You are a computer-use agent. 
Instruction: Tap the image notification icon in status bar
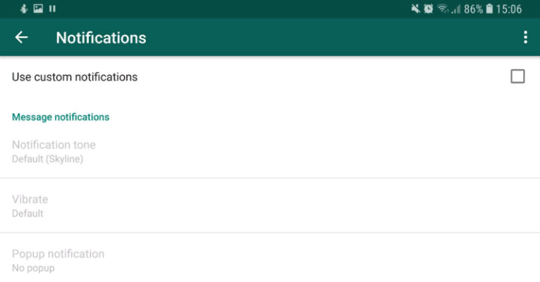tap(38, 9)
